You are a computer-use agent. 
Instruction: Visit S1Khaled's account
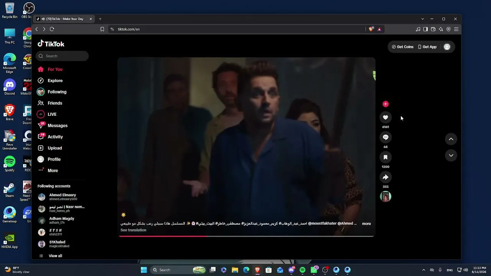tap(54, 244)
